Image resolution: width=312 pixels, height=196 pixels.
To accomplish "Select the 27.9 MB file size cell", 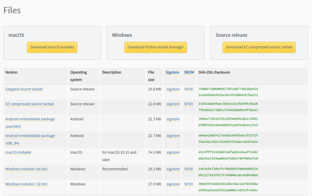I will click(154, 184).
